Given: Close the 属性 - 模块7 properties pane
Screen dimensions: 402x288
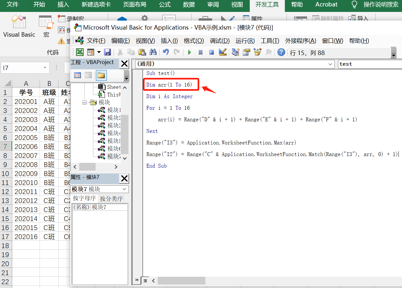Looking at the screenshot, I should [x=124, y=179].
